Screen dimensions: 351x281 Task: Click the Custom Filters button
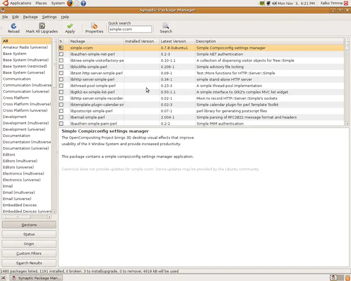pos(29,253)
